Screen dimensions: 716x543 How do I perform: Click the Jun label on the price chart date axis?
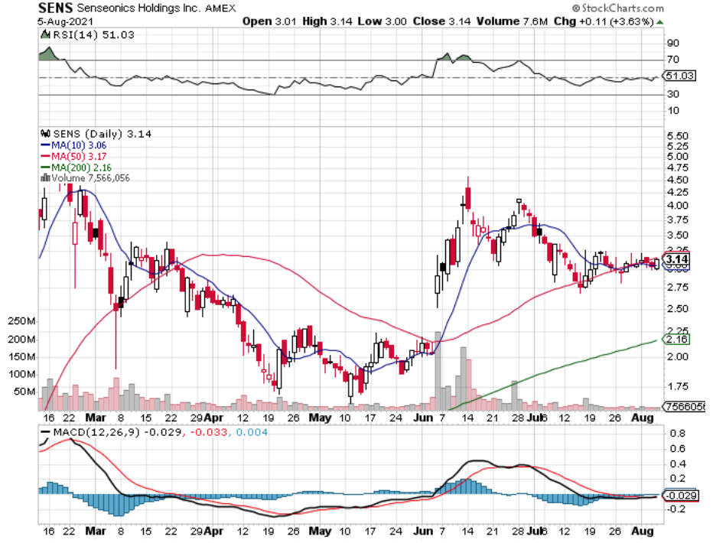[x=423, y=418]
